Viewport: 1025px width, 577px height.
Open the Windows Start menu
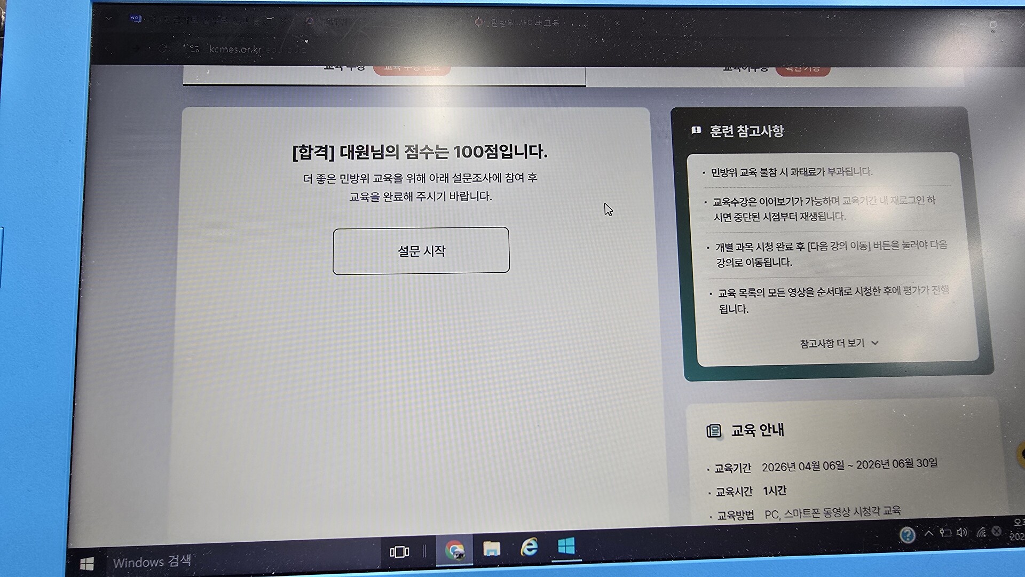click(x=86, y=564)
